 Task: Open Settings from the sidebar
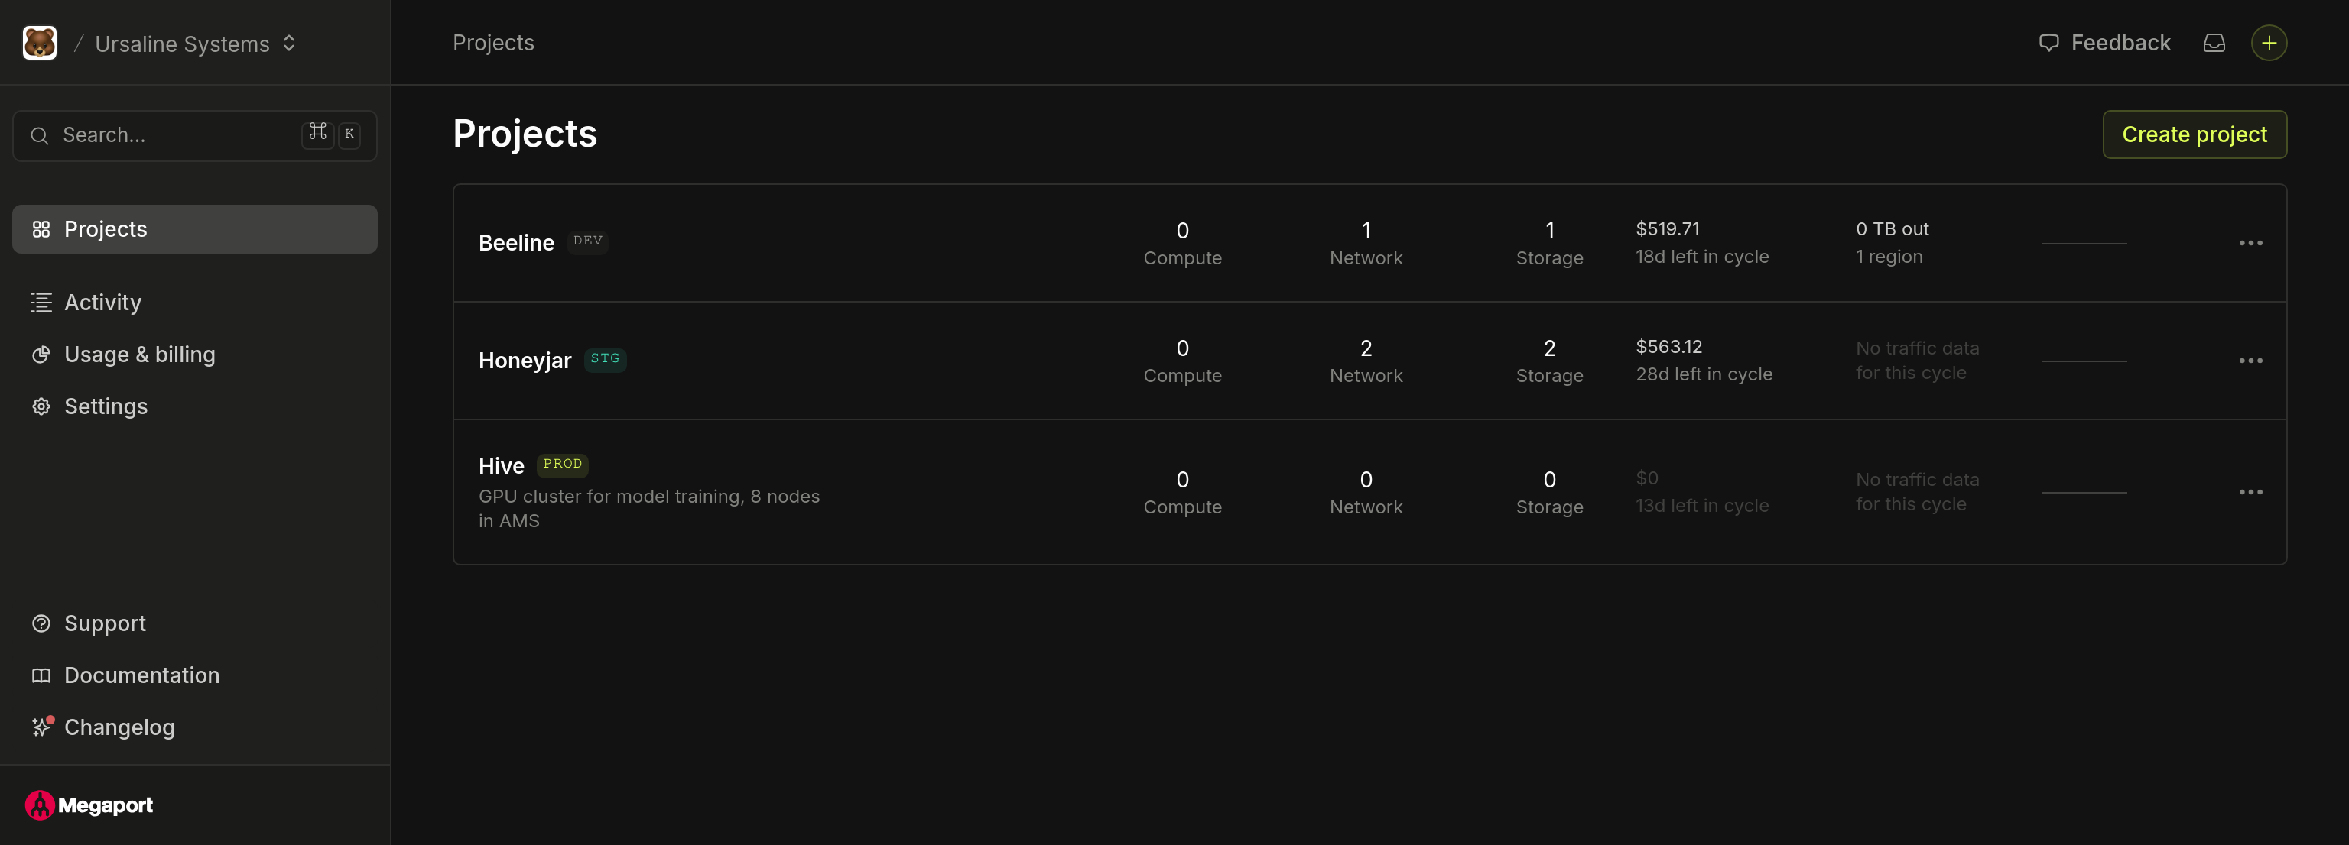tap(195, 406)
